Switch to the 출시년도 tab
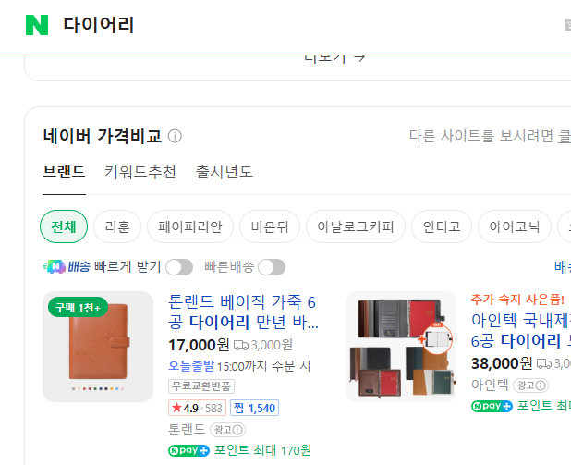The image size is (571, 465). point(224,172)
